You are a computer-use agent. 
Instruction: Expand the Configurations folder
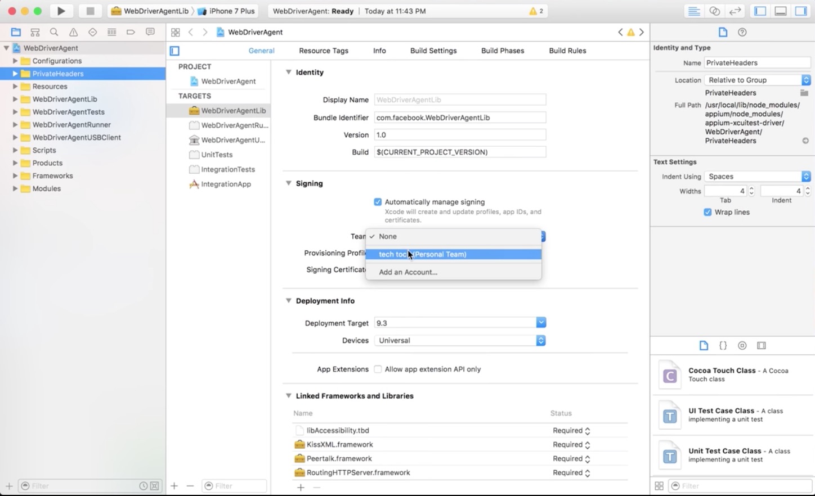tap(15, 61)
